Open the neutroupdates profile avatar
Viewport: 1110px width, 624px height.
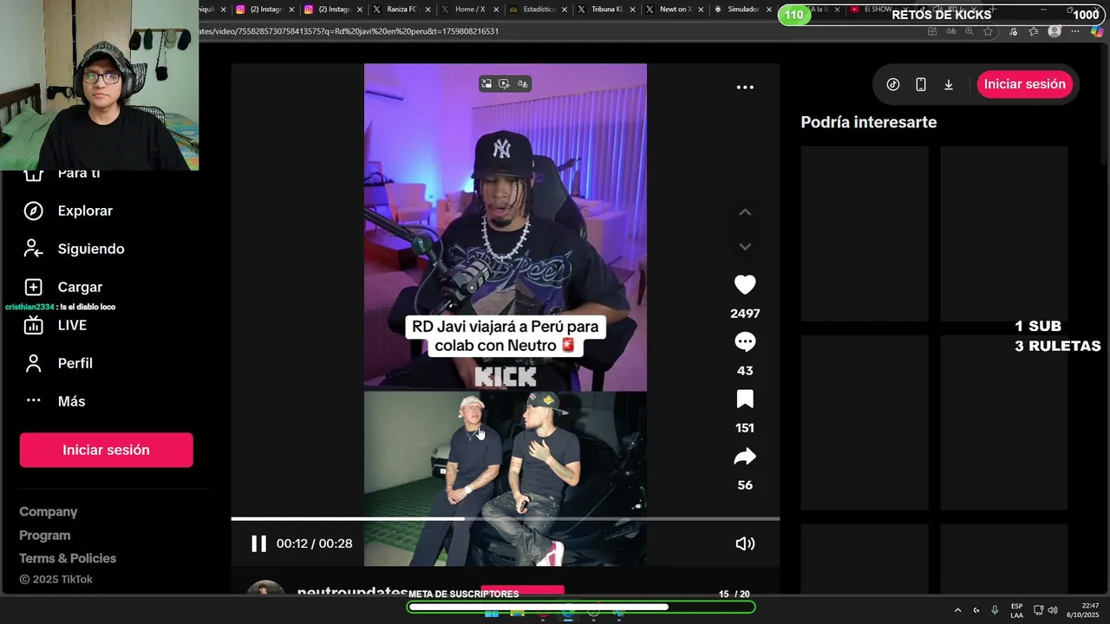pyautogui.click(x=265, y=588)
